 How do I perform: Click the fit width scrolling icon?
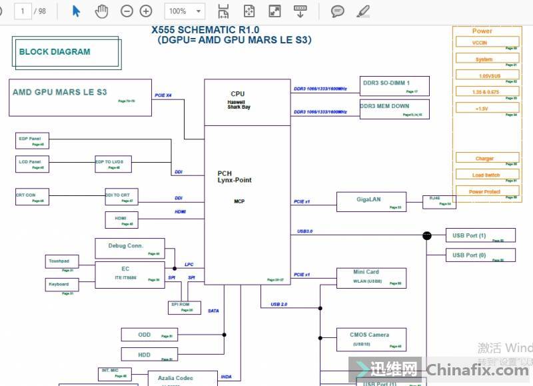coord(223,11)
